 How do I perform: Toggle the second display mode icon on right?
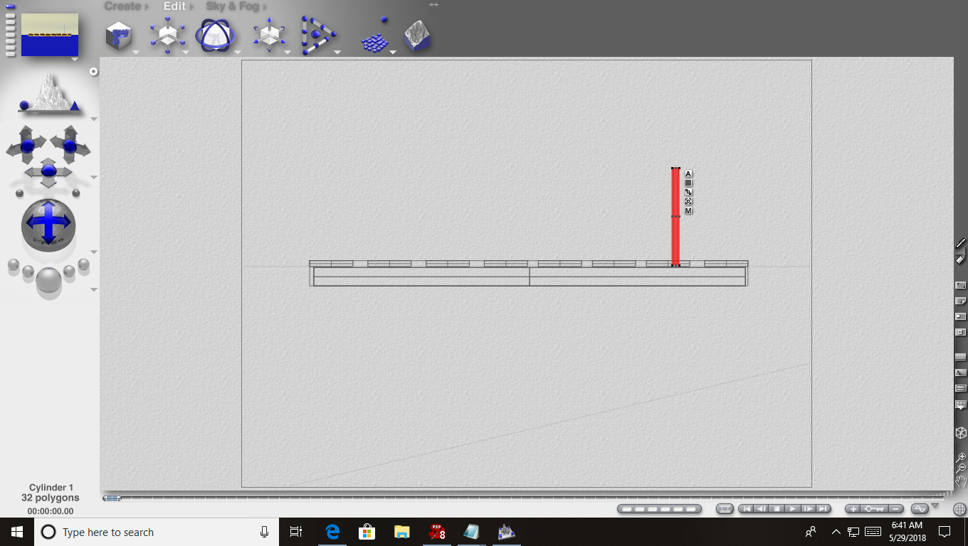click(961, 301)
